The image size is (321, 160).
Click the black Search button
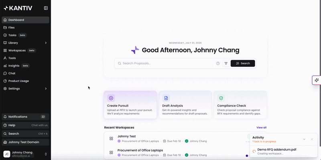243,63
